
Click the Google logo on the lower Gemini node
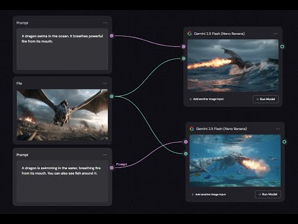click(192, 129)
